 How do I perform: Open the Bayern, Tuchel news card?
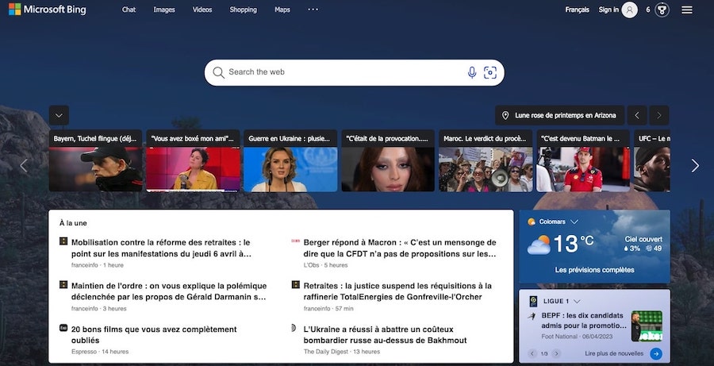coord(96,160)
